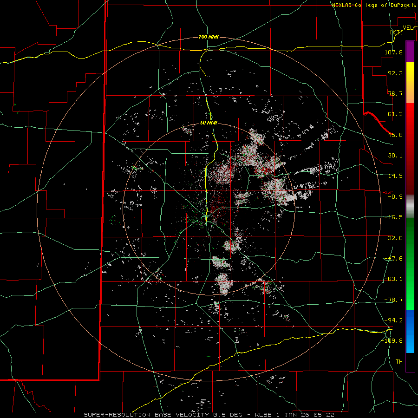Click the -78.7 scale value
418x418 pixels.
[393, 300]
